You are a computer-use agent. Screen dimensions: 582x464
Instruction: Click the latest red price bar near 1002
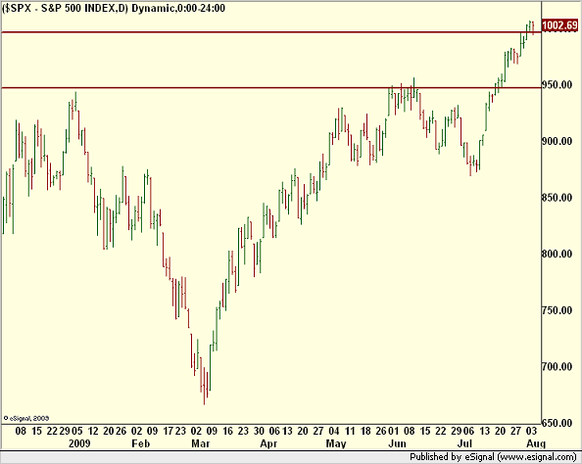pos(533,28)
